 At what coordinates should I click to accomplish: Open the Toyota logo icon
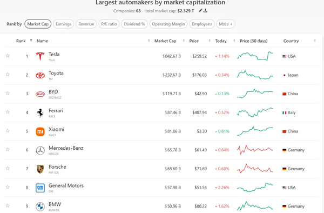click(40, 75)
